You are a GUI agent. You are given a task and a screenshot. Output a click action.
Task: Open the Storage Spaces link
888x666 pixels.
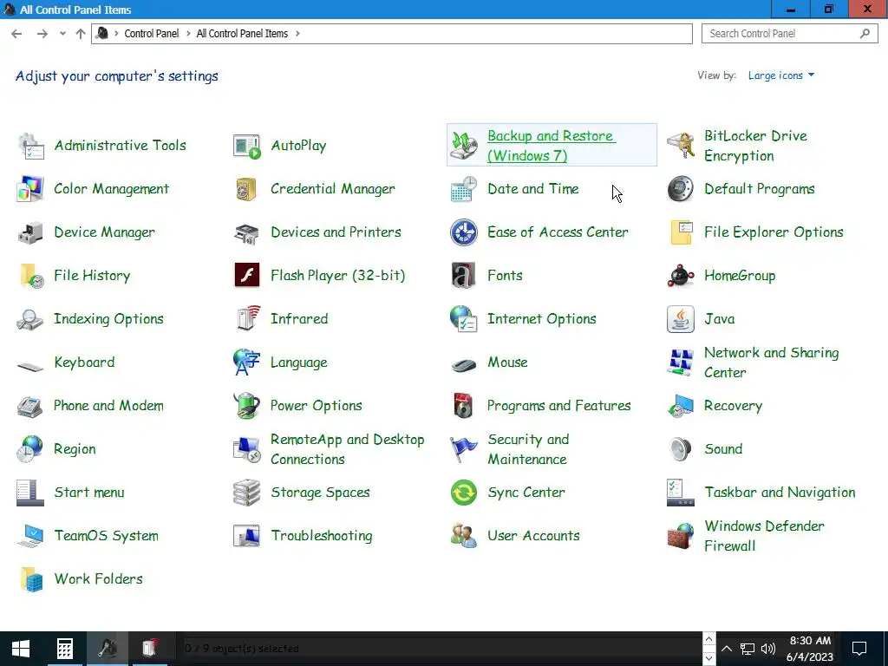coord(320,493)
